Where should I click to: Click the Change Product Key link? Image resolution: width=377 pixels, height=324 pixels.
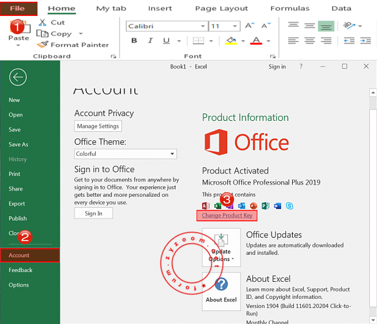pyautogui.click(x=227, y=216)
